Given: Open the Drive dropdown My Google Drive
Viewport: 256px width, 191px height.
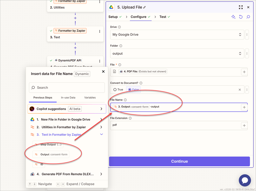Looking at the screenshot, I should tap(176, 34).
